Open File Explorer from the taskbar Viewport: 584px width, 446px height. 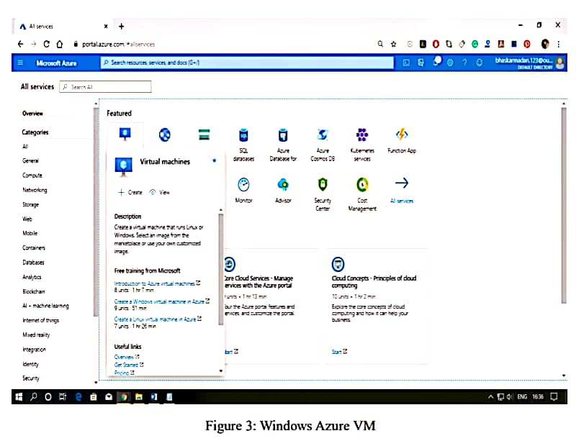[138, 397]
